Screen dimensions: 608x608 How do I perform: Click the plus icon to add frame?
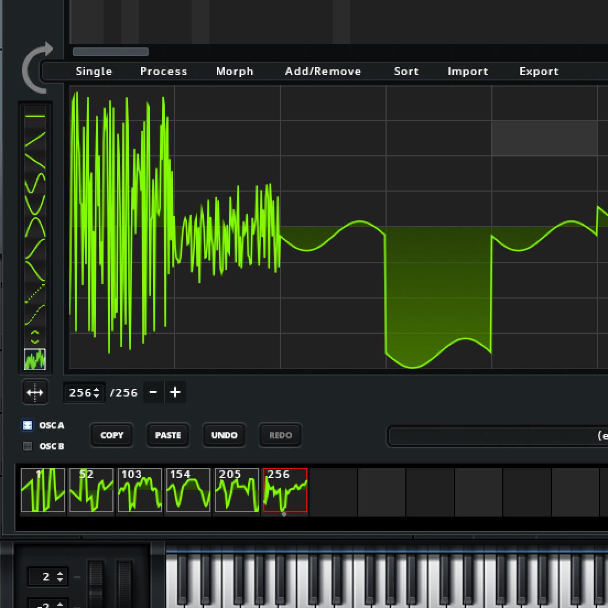pos(175,392)
